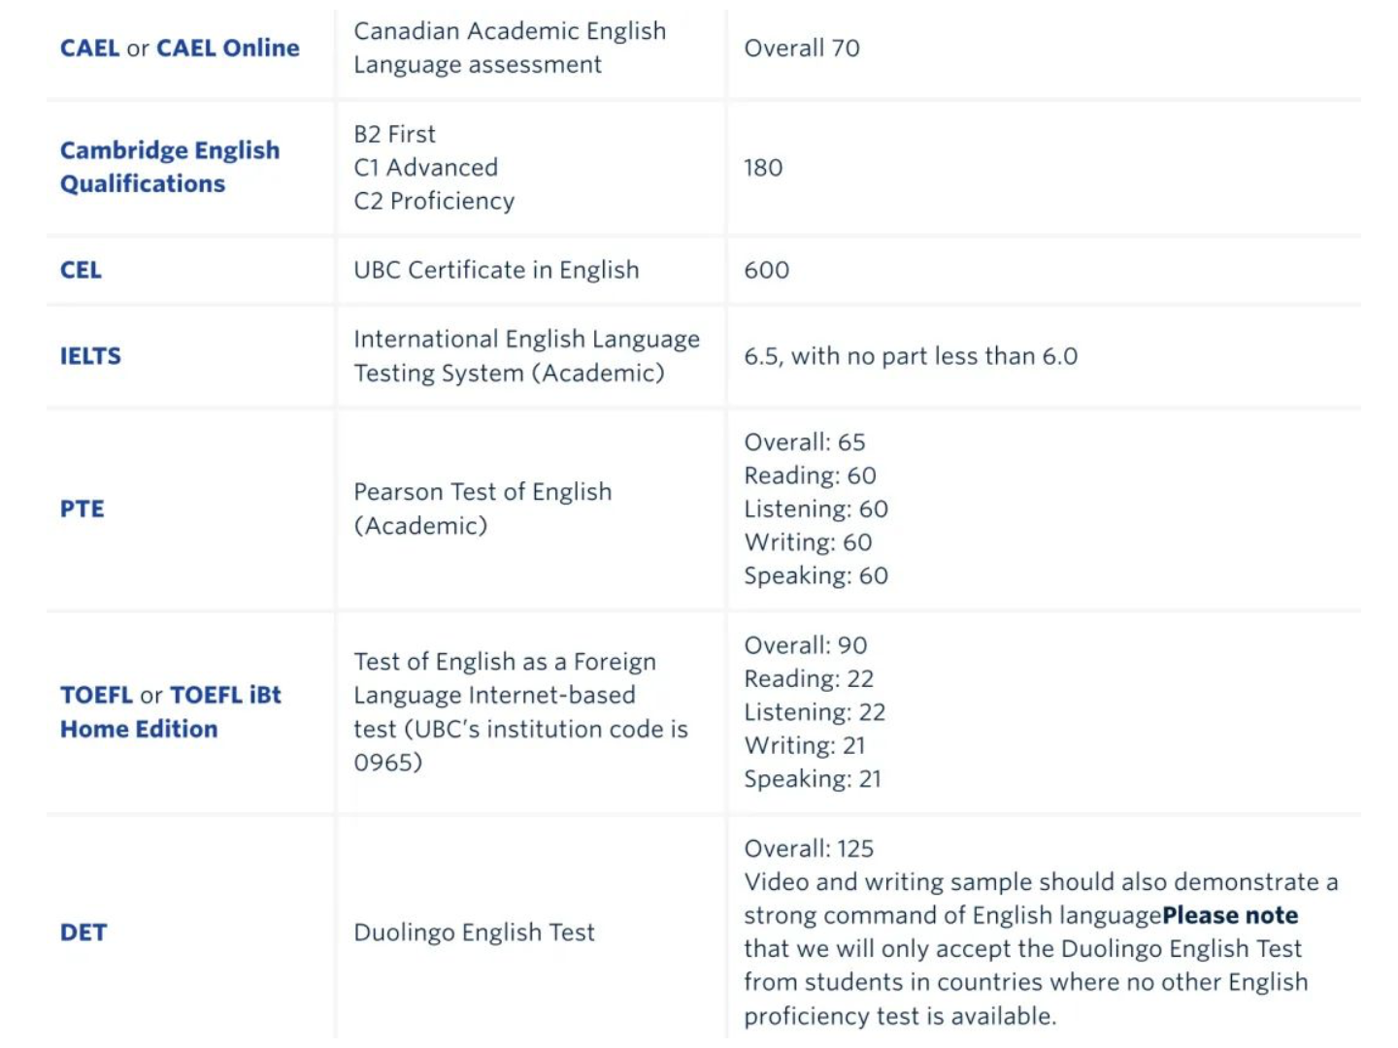Click the Duolingo English Test description
The width and height of the screenshot is (1398, 1048).
tap(474, 933)
